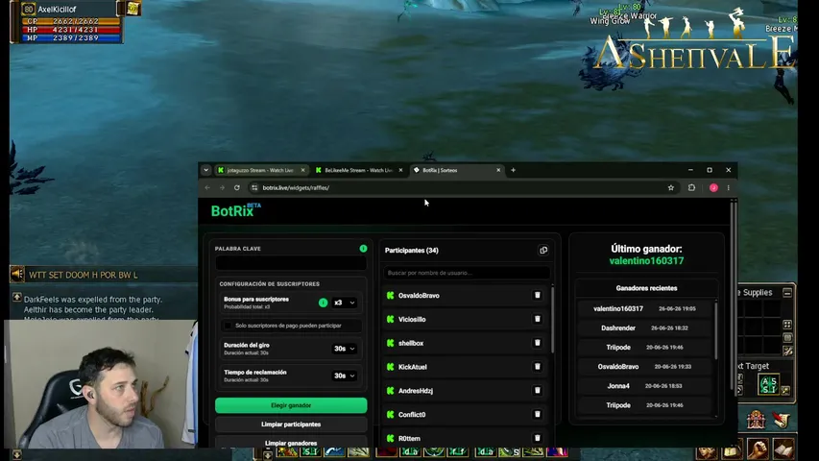Click the ASSI next target skill icon
Viewport: 819px width, 461px height.
(x=768, y=385)
